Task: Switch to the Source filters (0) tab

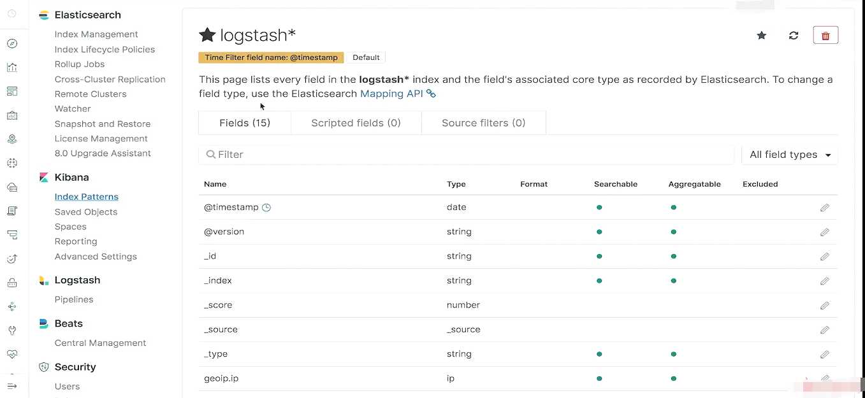Action: (x=483, y=123)
